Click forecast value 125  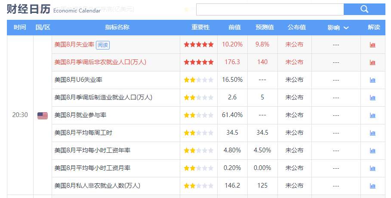click(x=262, y=186)
